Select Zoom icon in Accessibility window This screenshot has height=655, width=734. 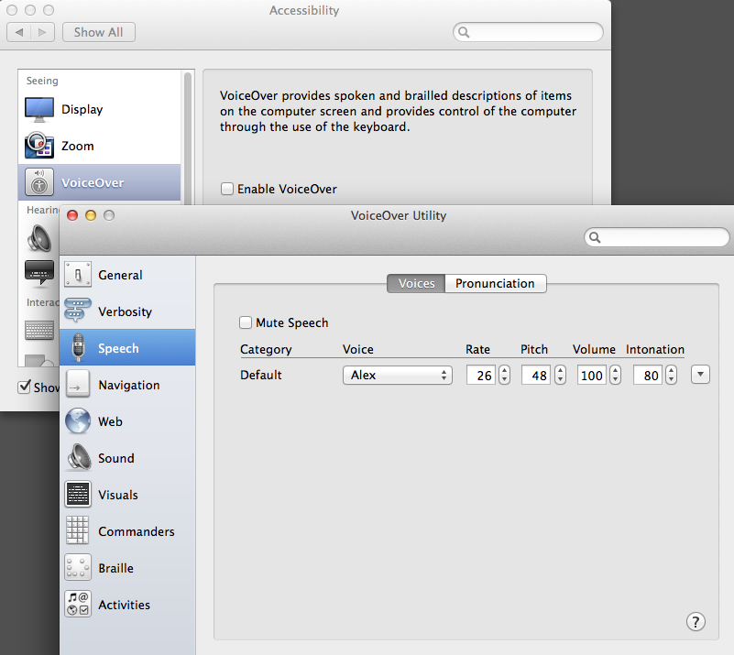click(x=39, y=146)
